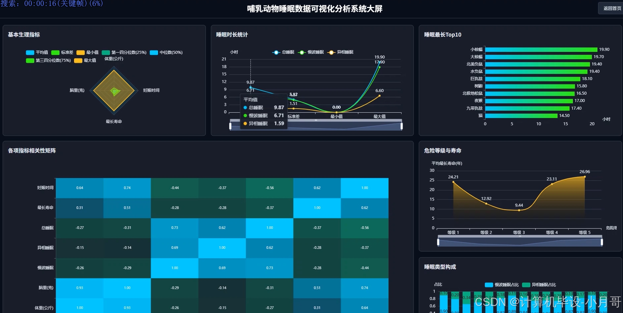This screenshot has width=623, height=313.
Task: Click the 基本生理指标 panel title
Action: pyautogui.click(x=24, y=35)
